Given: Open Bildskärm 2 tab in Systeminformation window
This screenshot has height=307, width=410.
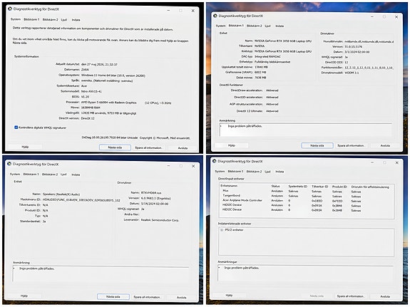Looking at the screenshot, I should pyautogui.click(x=50, y=20).
